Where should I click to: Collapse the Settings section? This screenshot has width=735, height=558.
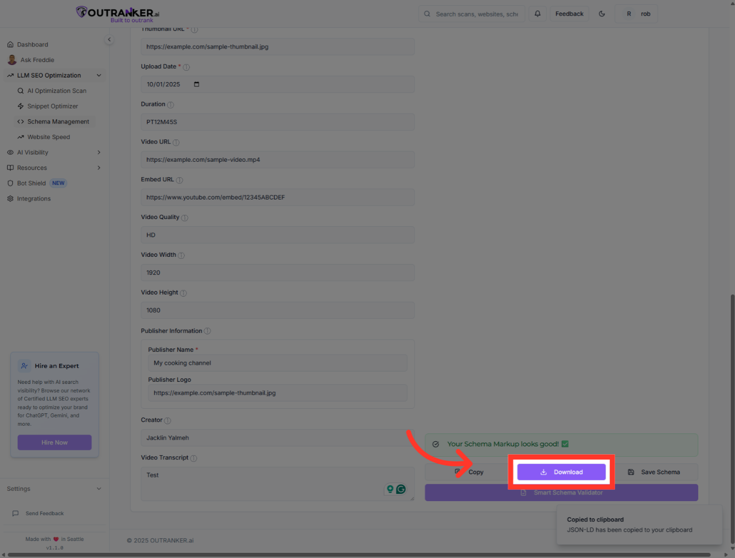coord(99,488)
